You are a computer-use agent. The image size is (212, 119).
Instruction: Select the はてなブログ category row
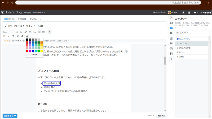[x=192, y=44]
